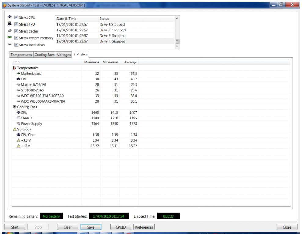Click the Power Supply fan icon
The height and width of the screenshot is (234, 302).
pos(19,124)
